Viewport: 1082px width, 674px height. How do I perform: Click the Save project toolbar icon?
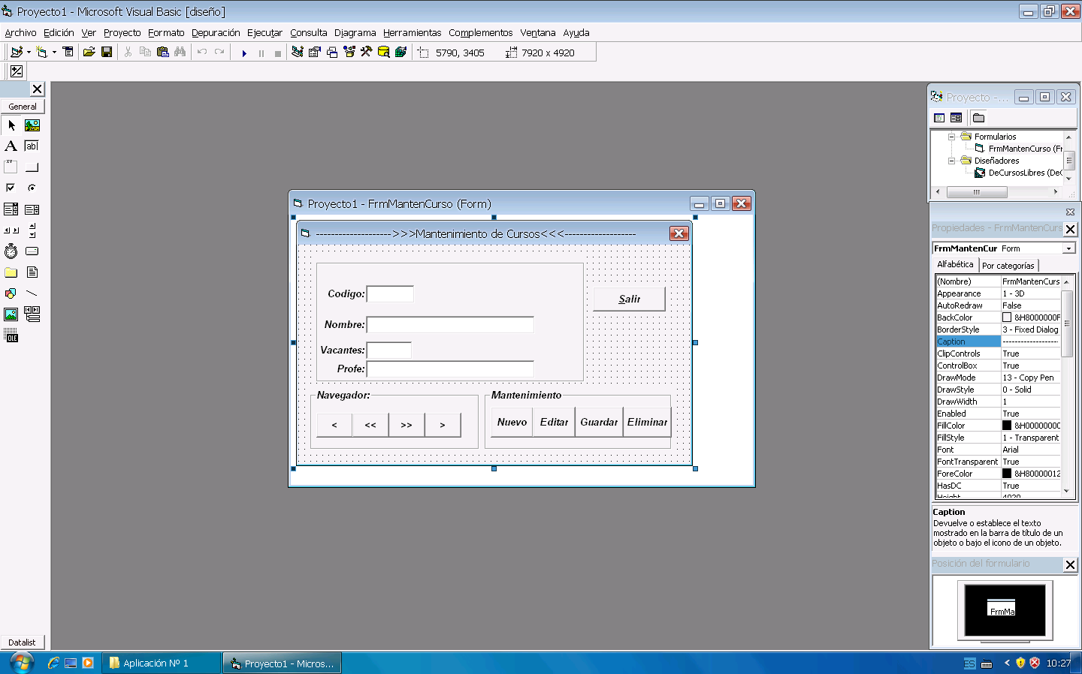point(107,53)
